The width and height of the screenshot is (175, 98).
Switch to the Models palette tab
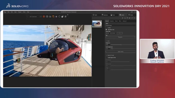[x=95, y=15]
